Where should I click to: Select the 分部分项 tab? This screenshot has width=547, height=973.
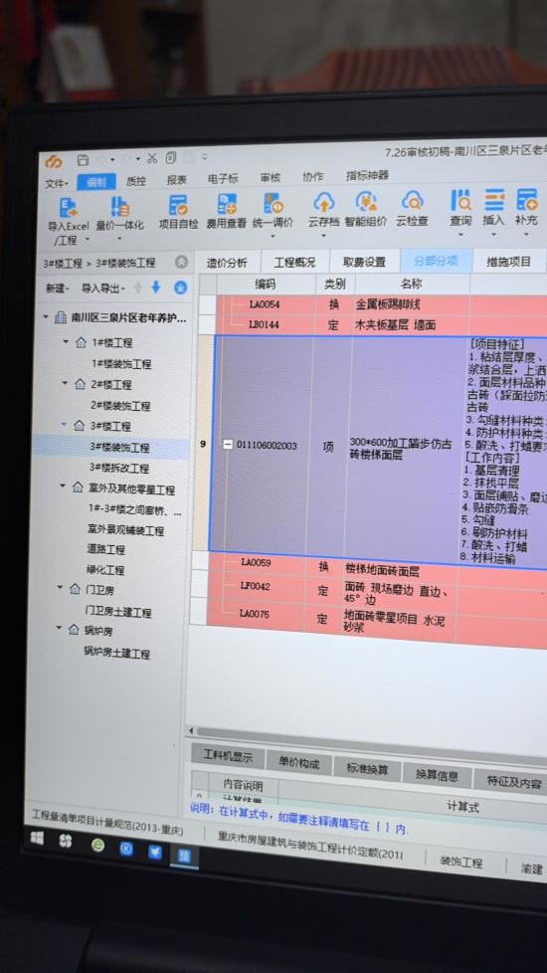436,261
